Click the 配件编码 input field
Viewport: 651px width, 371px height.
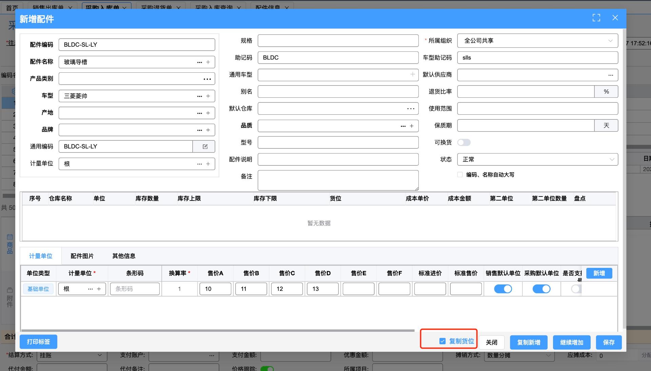[x=137, y=45]
